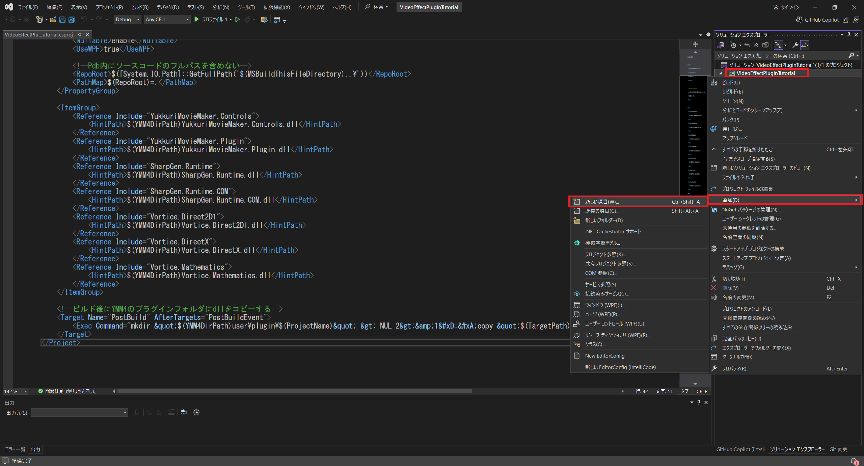Switch to the エラー一覧 tab
The height and width of the screenshot is (466, 864).
(15, 449)
